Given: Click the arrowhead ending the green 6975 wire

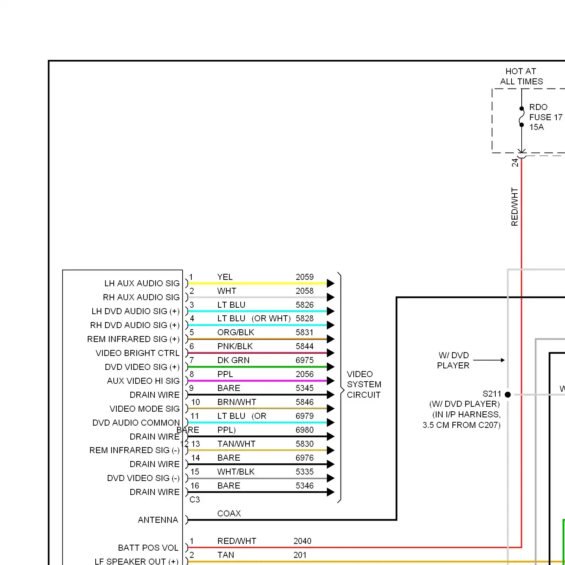Looking at the screenshot, I should click(x=331, y=367).
